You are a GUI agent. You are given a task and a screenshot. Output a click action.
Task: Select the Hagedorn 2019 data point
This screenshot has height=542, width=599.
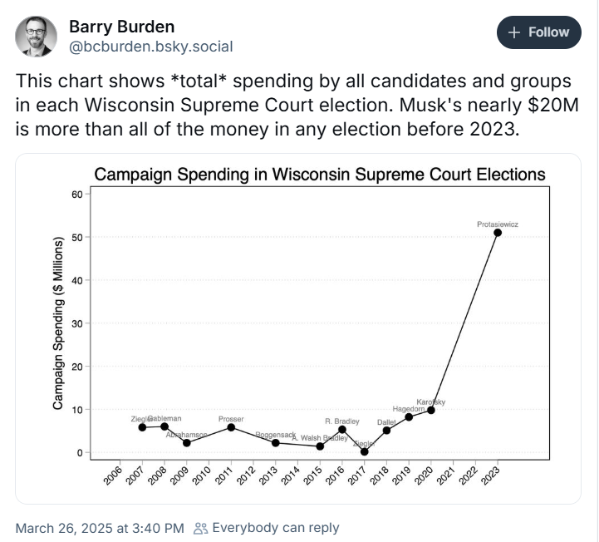click(x=409, y=416)
